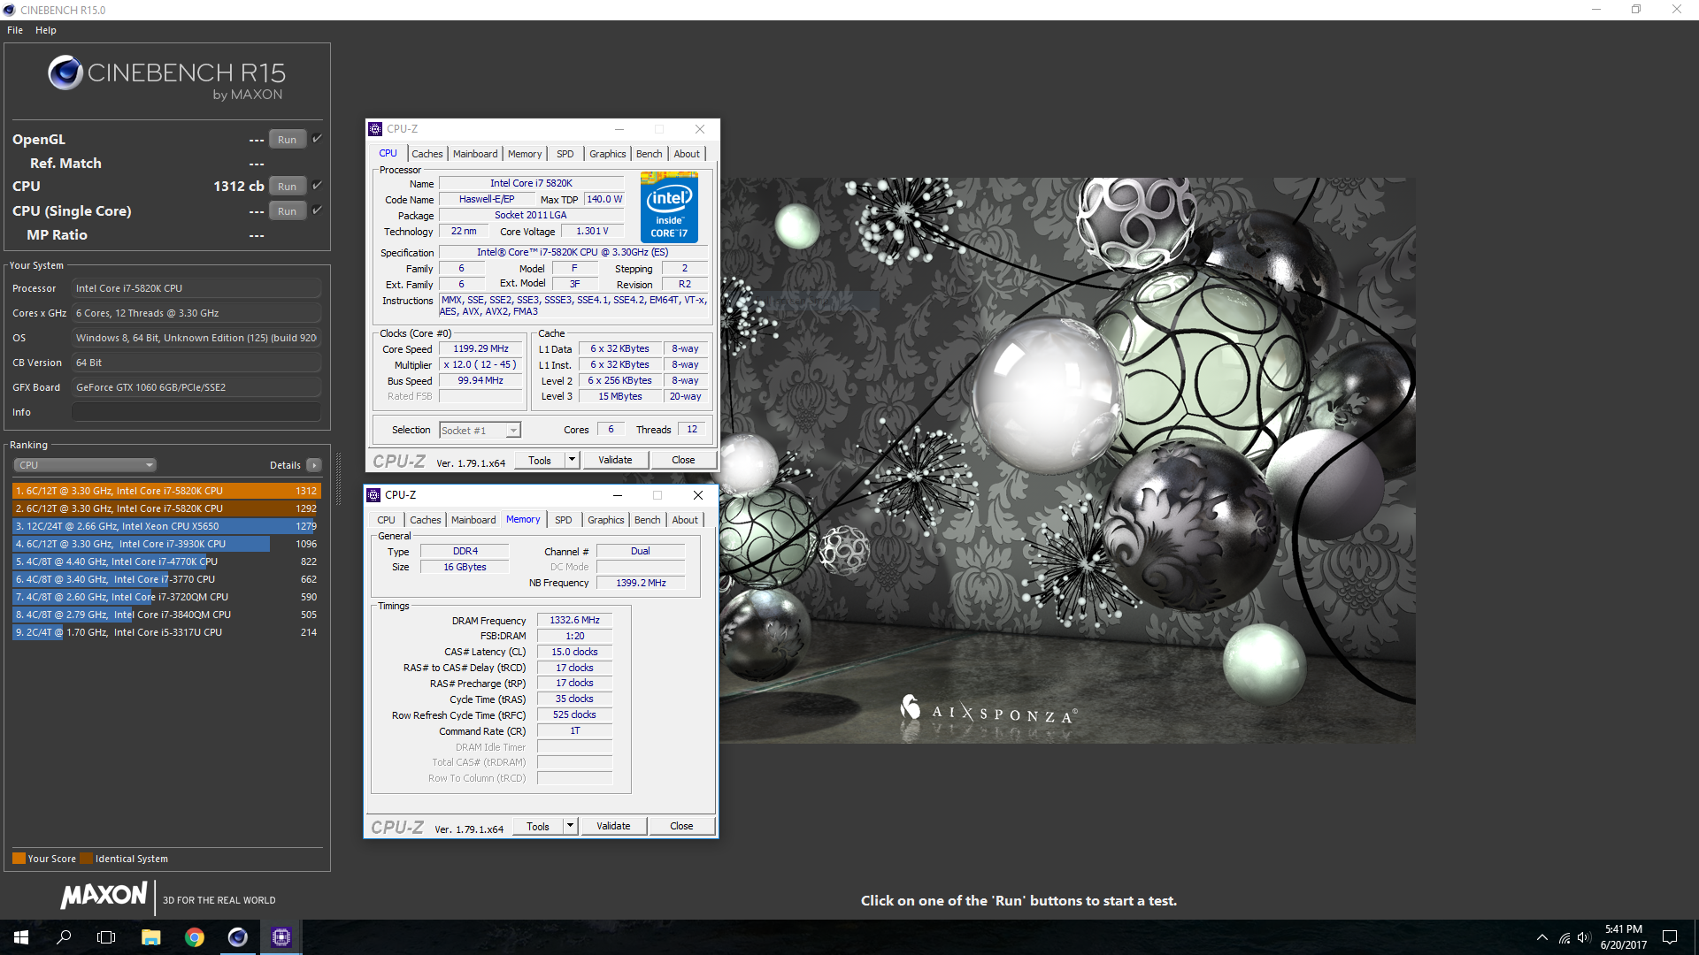Toggle the CPU Single Core checkbox
The width and height of the screenshot is (1699, 955).
coord(317,210)
